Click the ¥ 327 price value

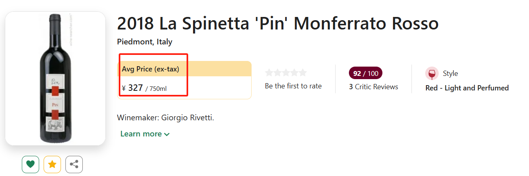[x=135, y=88]
